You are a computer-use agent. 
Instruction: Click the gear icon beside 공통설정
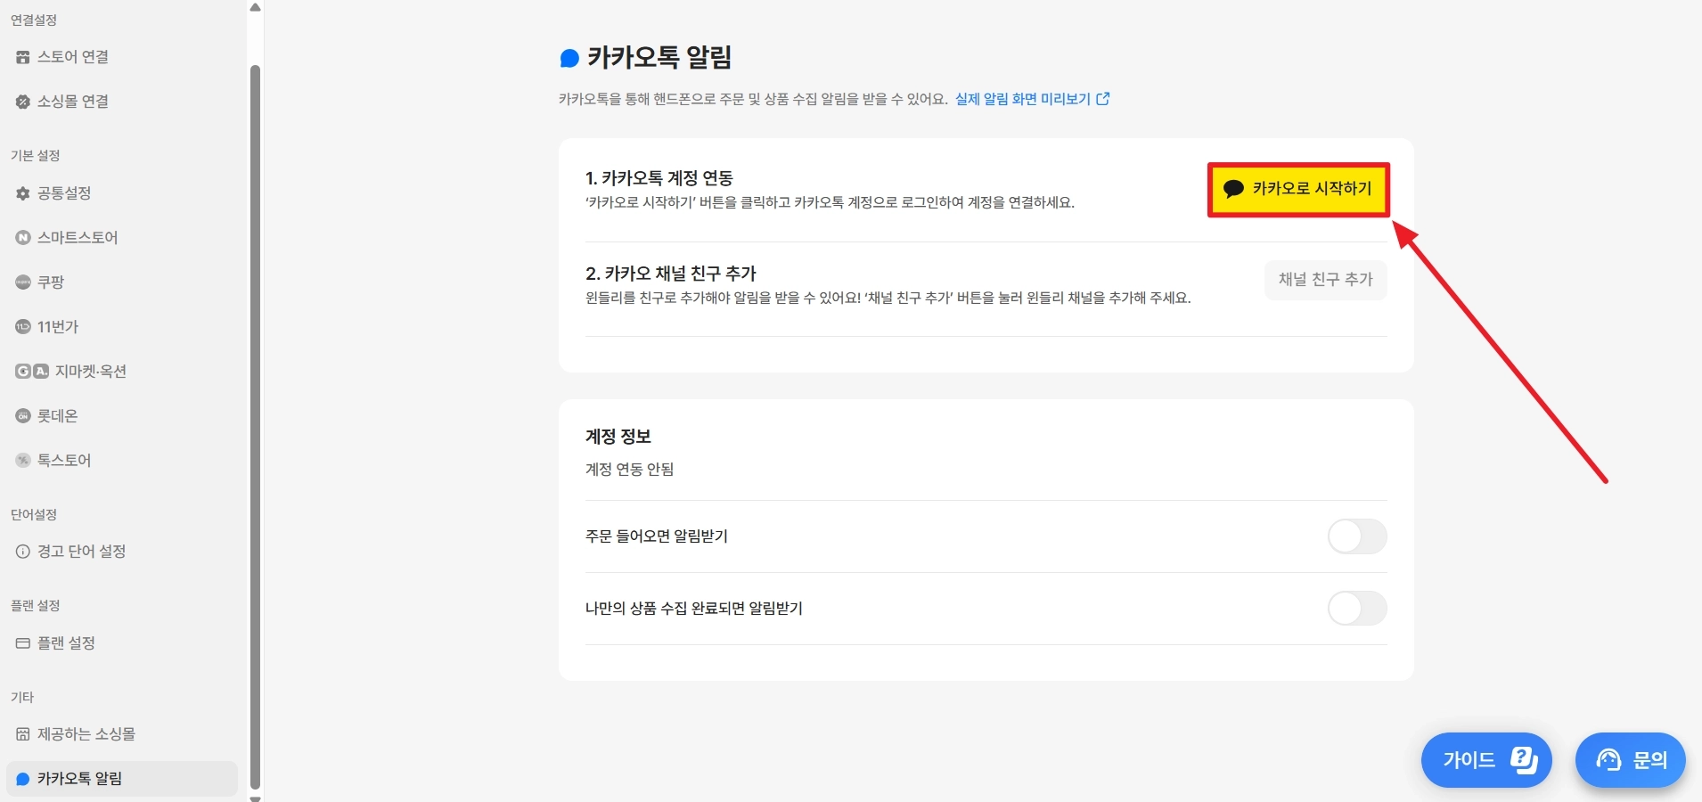[23, 193]
